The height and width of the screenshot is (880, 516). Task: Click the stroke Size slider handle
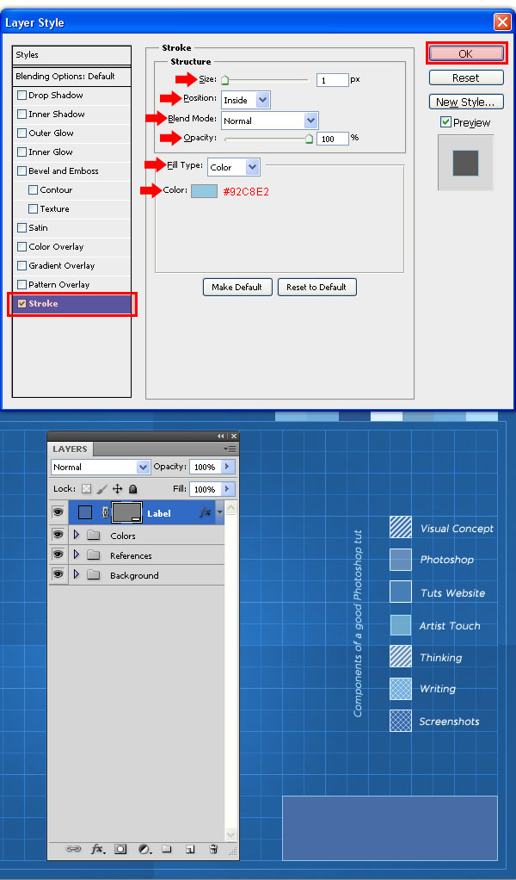pyautogui.click(x=224, y=80)
